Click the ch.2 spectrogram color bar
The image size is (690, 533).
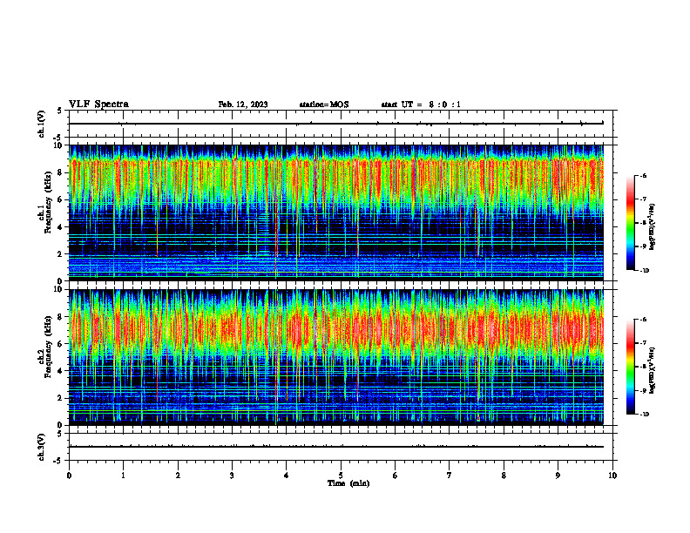(x=630, y=367)
